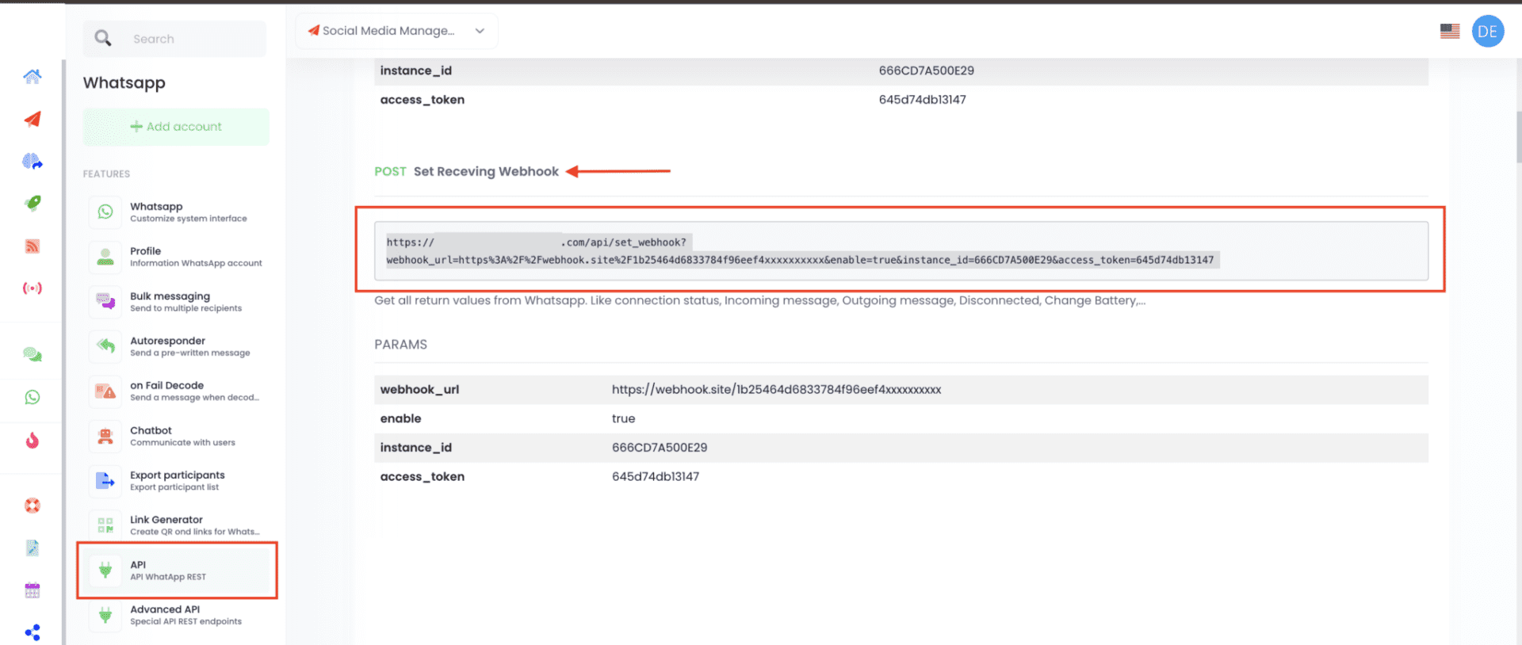Click the home icon in the left rail

33,77
